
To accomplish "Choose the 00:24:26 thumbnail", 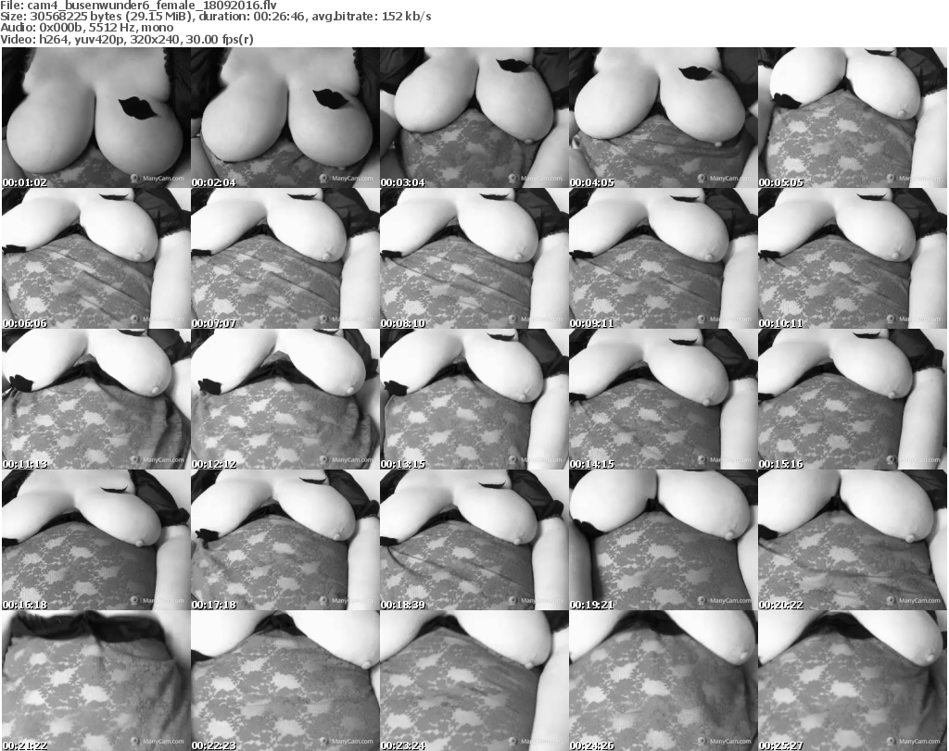I will pyautogui.click(x=663, y=681).
